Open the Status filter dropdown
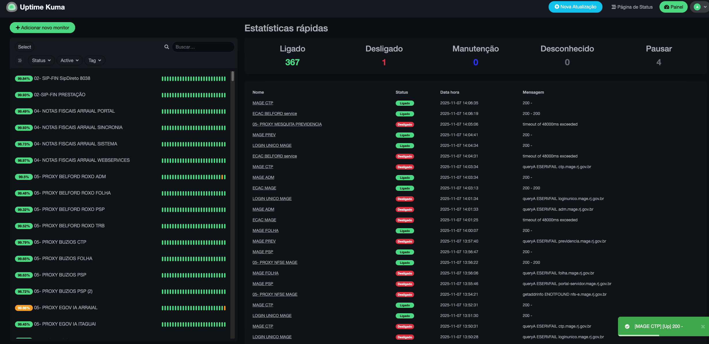Image resolution: width=709 pixels, height=344 pixels. point(41,60)
